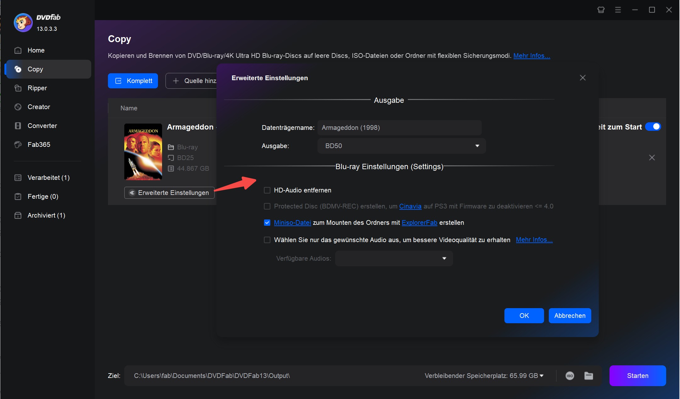Select the Copy module in sidebar
The height and width of the screenshot is (399, 680).
(48, 69)
